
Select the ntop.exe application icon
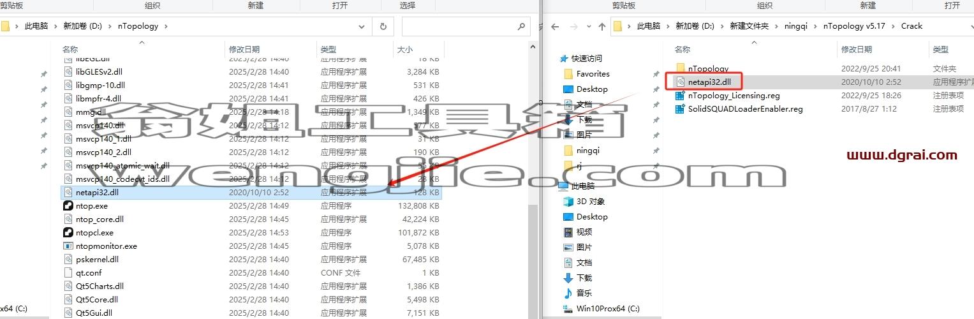click(69, 205)
